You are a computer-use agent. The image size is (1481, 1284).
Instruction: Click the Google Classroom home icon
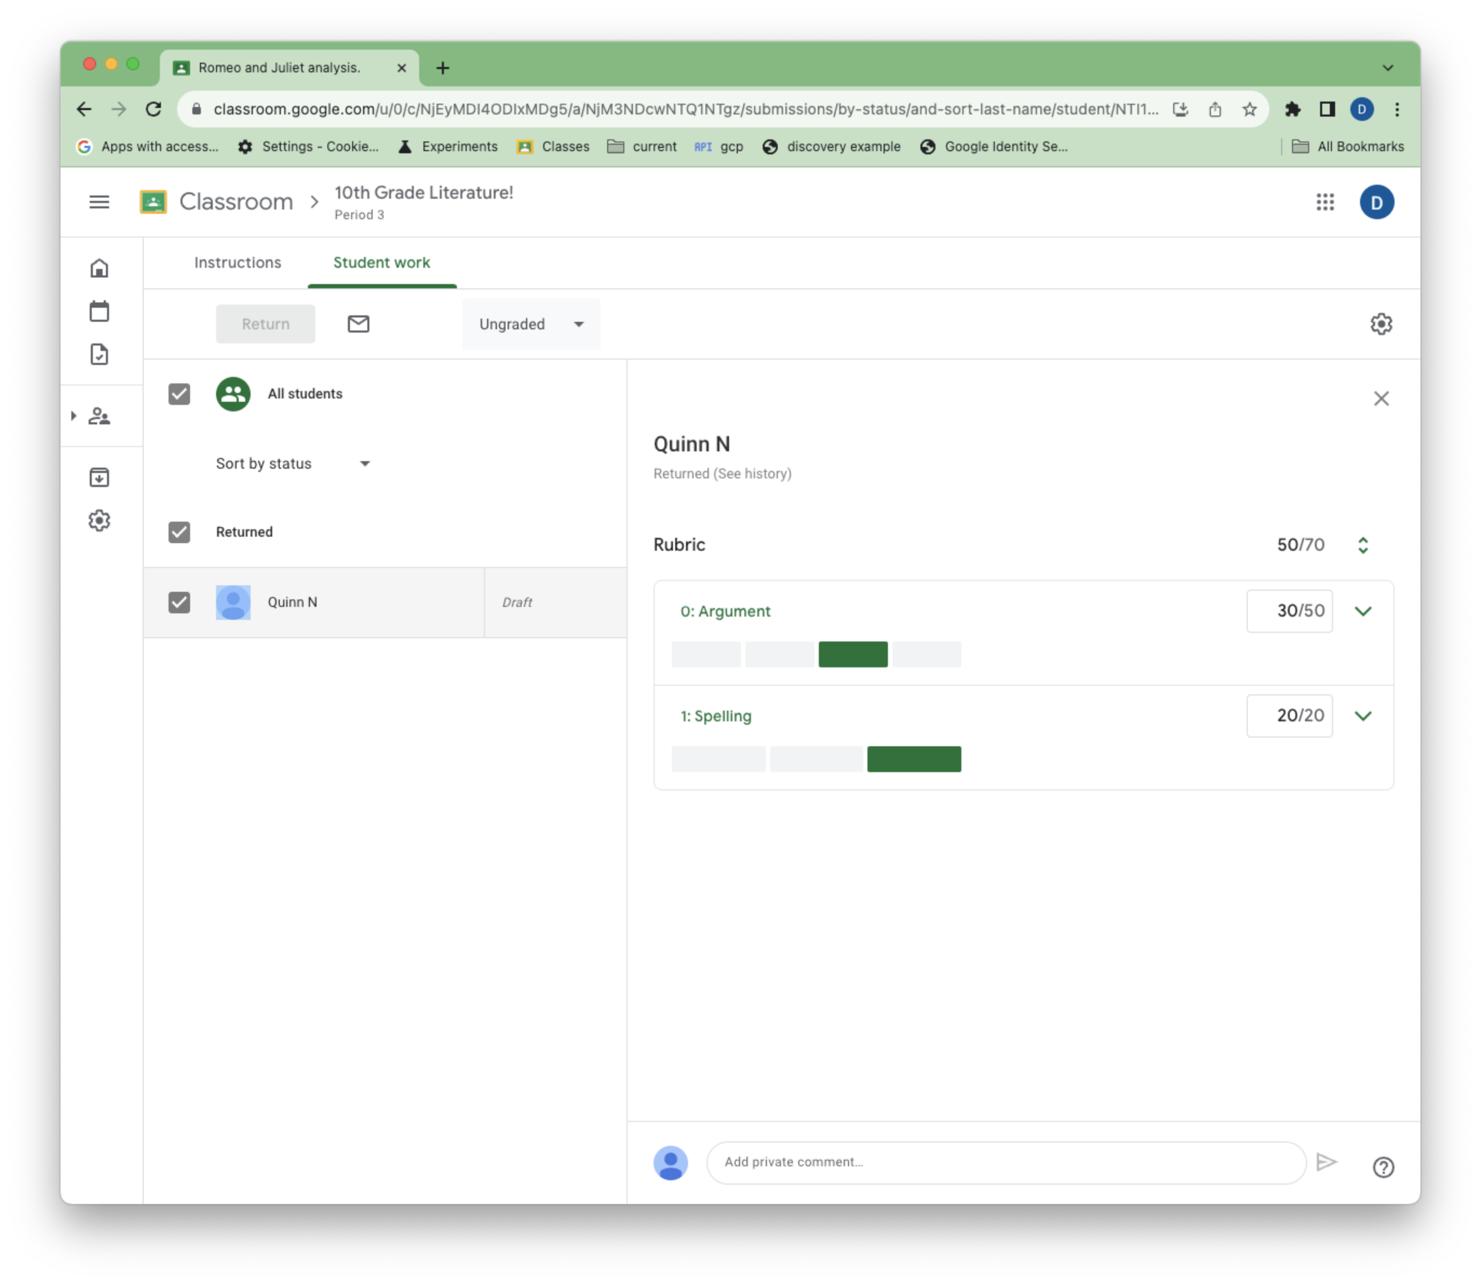pyautogui.click(x=101, y=268)
